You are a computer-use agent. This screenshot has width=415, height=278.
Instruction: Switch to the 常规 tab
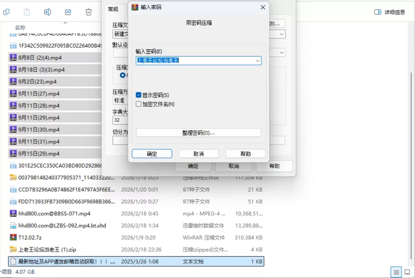tap(113, 9)
